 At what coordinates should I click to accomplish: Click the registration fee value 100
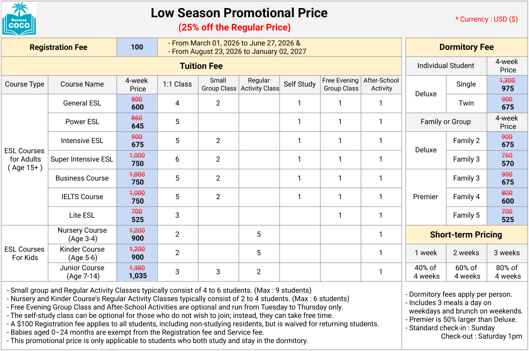(137, 47)
